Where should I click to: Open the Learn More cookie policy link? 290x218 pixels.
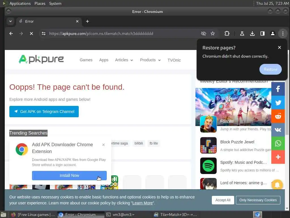pos(142,203)
